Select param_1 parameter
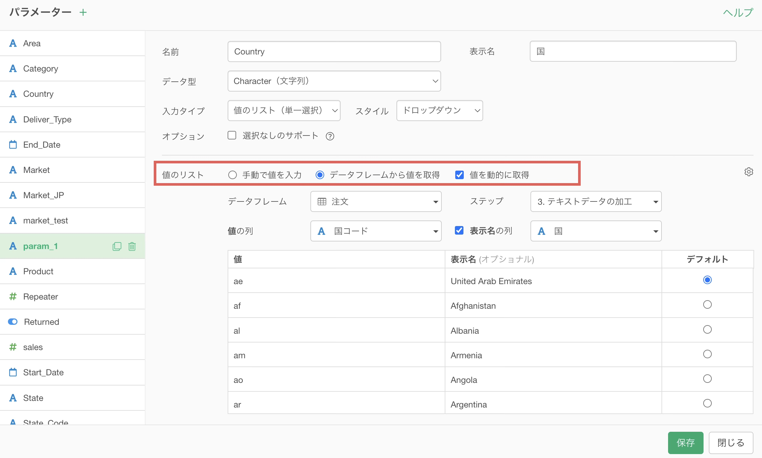 click(72, 246)
